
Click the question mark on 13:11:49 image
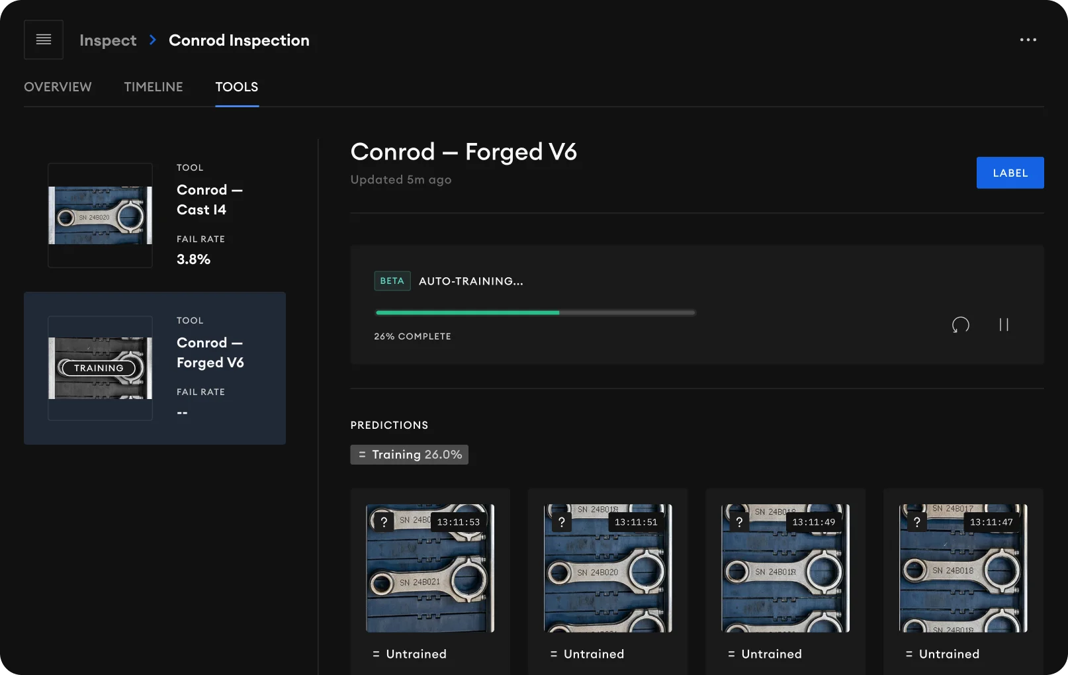click(x=739, y=522)
